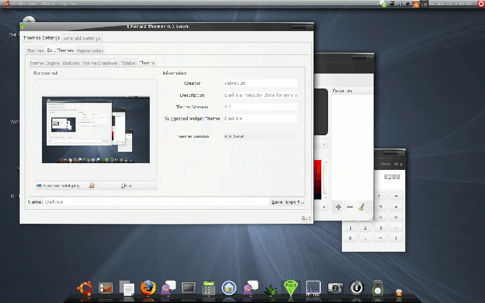Click the screenshot camera icon in the dock
This screenshot has height=303, width=485.
click(335, 288)
